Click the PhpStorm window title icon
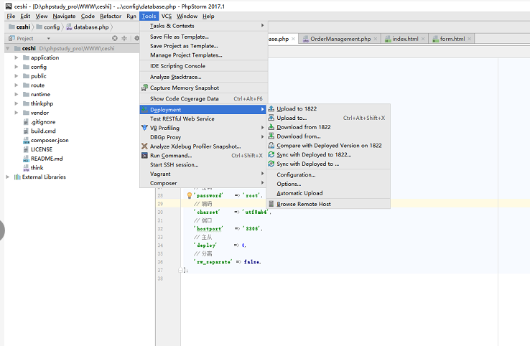Image resolution: width=530 pixels, height=346 pixels. coord(9,6)
